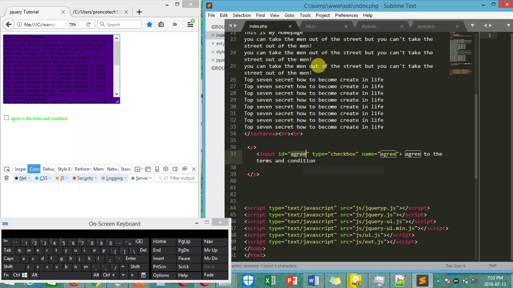Click the devtools element picker icon
This screenshot has width=513, height=288.
click(7, 169)
